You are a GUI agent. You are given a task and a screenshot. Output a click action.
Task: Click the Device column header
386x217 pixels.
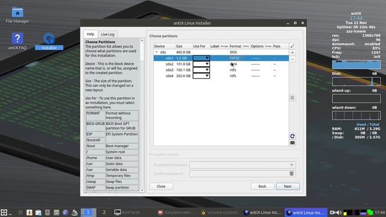(164, 46)
